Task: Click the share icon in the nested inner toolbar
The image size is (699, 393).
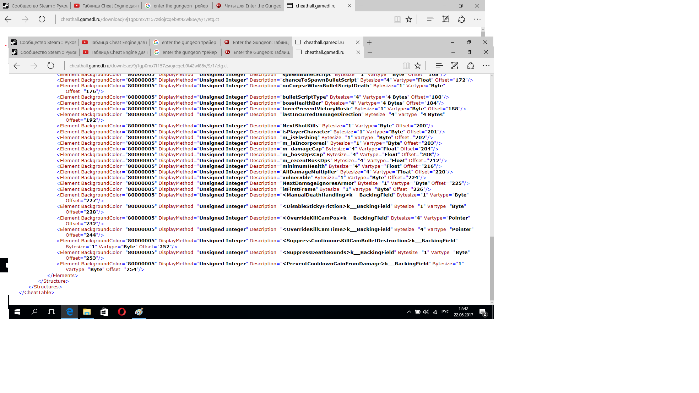Action: click(x=471, y=66)
